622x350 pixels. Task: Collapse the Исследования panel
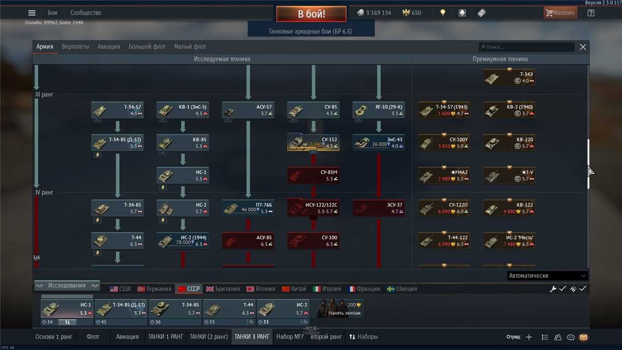tap(67, 286)
